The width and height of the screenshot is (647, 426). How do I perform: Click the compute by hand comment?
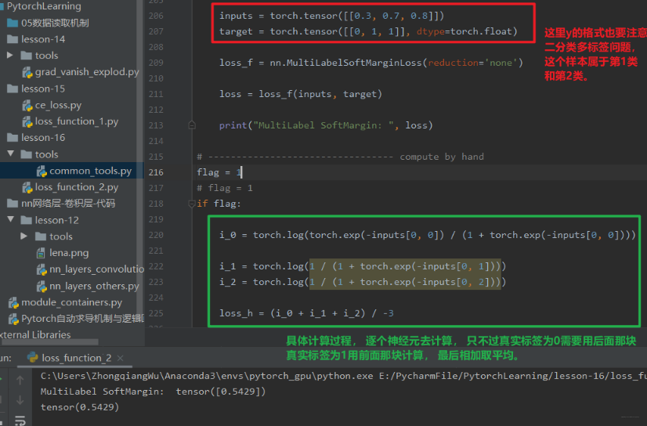tap(340, 157)
